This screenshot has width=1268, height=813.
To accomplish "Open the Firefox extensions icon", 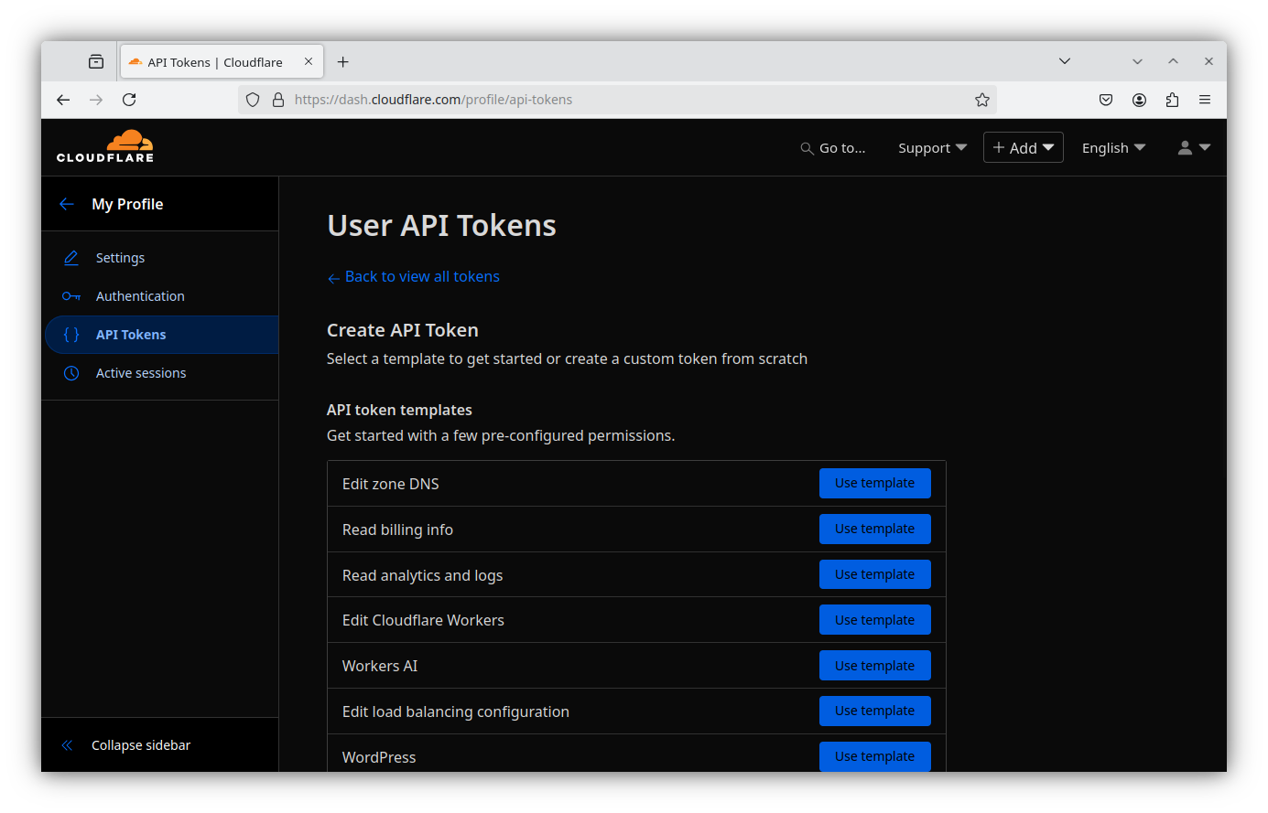I will 1172,100.
